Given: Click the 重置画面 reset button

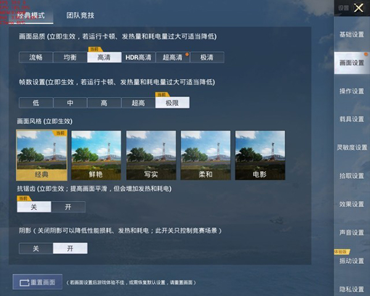Looking at the screenshot, I should point(38,282).
